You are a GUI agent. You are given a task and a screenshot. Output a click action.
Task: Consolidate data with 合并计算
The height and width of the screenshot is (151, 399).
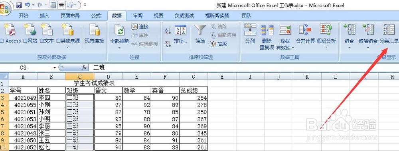tap(305, 33)
